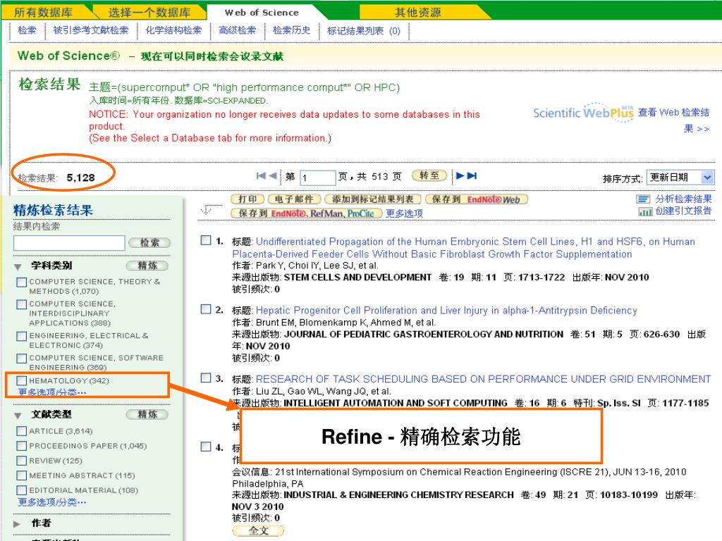Go to first page arrow icon

(x=261, y=175)
